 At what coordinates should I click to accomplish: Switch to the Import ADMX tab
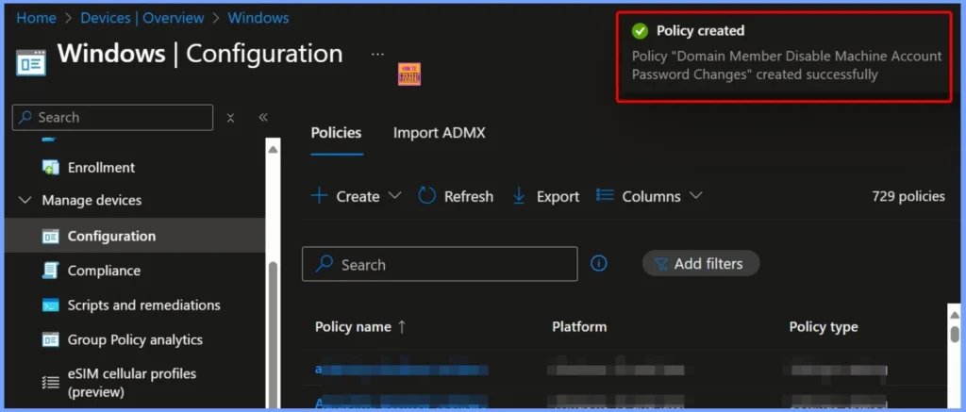pyautogui.click(x=439, y=133)
